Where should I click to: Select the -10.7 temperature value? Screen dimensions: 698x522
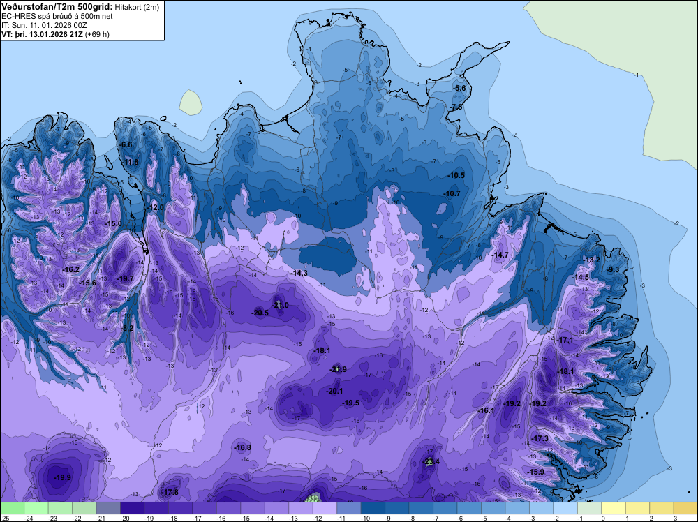452,193
